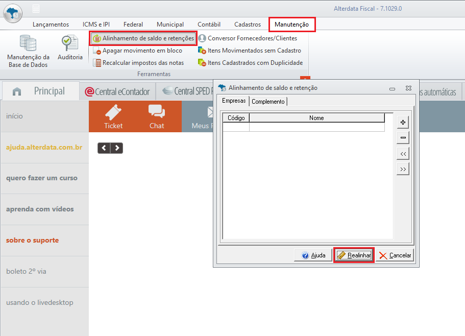Open ajuda.alterdata.com.br link
This screenshot has width=465, height=336.
pyautogui.click(x=44, y=148)
